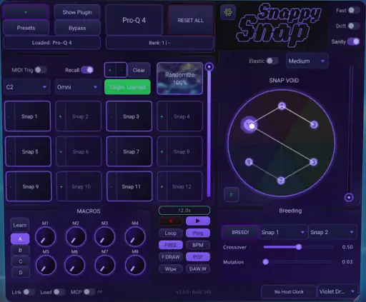Disable the Sanity switch
366x302 pixels.
point(353,41)
